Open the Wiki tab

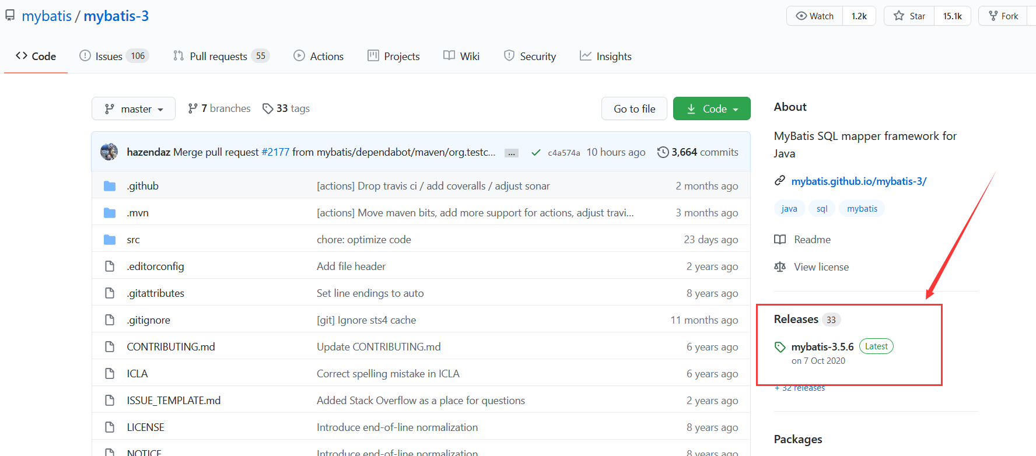[x=461, y=56]
